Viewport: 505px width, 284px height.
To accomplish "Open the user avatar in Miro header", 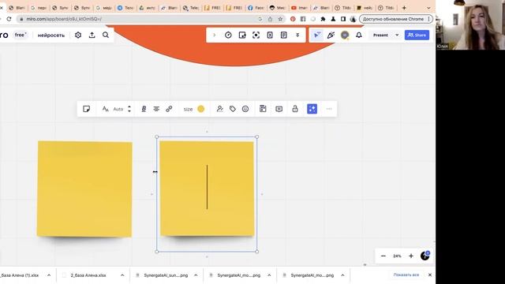I will [345, 35].
